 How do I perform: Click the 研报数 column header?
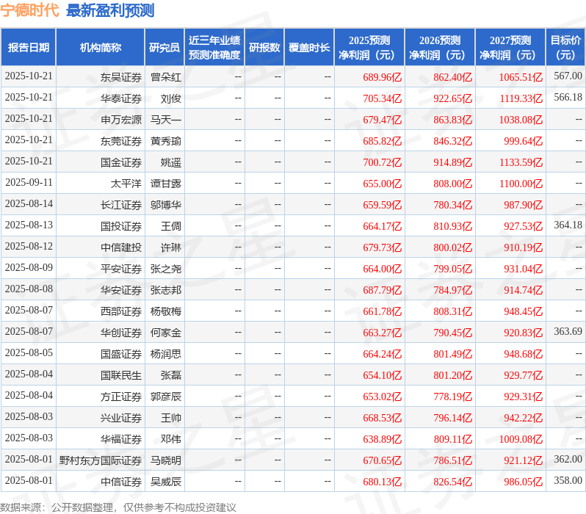(x=264, y=47)
